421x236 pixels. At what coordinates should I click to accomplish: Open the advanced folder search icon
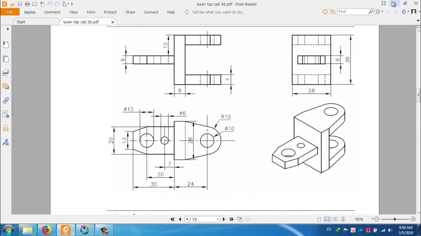(x=333, y=12)
